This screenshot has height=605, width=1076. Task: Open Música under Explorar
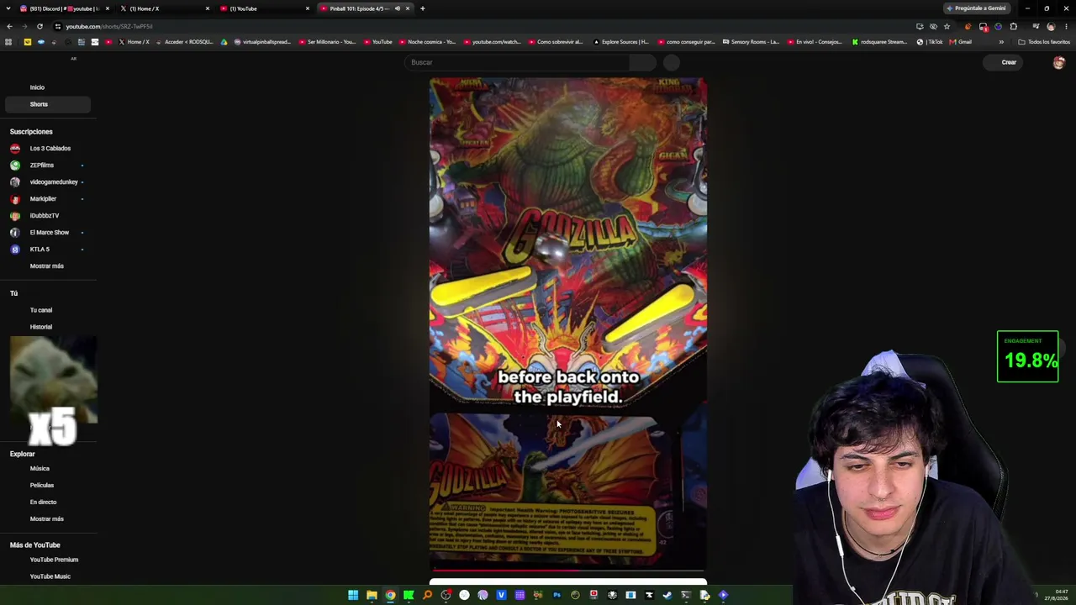(x=40, y=469)
